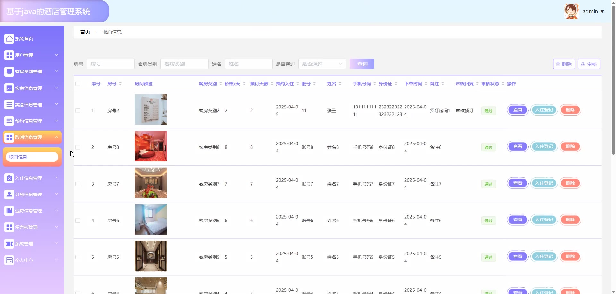Click the 客房信息管理 chart icon

point(9,88)
